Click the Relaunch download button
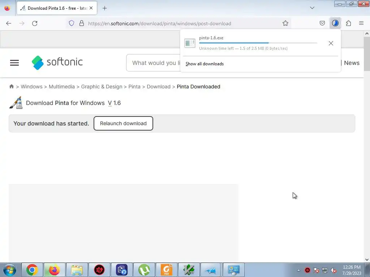The width and height of the screenshot is (370, 277). pos(123,123)
